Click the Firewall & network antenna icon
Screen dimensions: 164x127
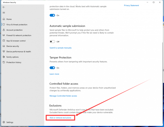(x=4, y=35)
